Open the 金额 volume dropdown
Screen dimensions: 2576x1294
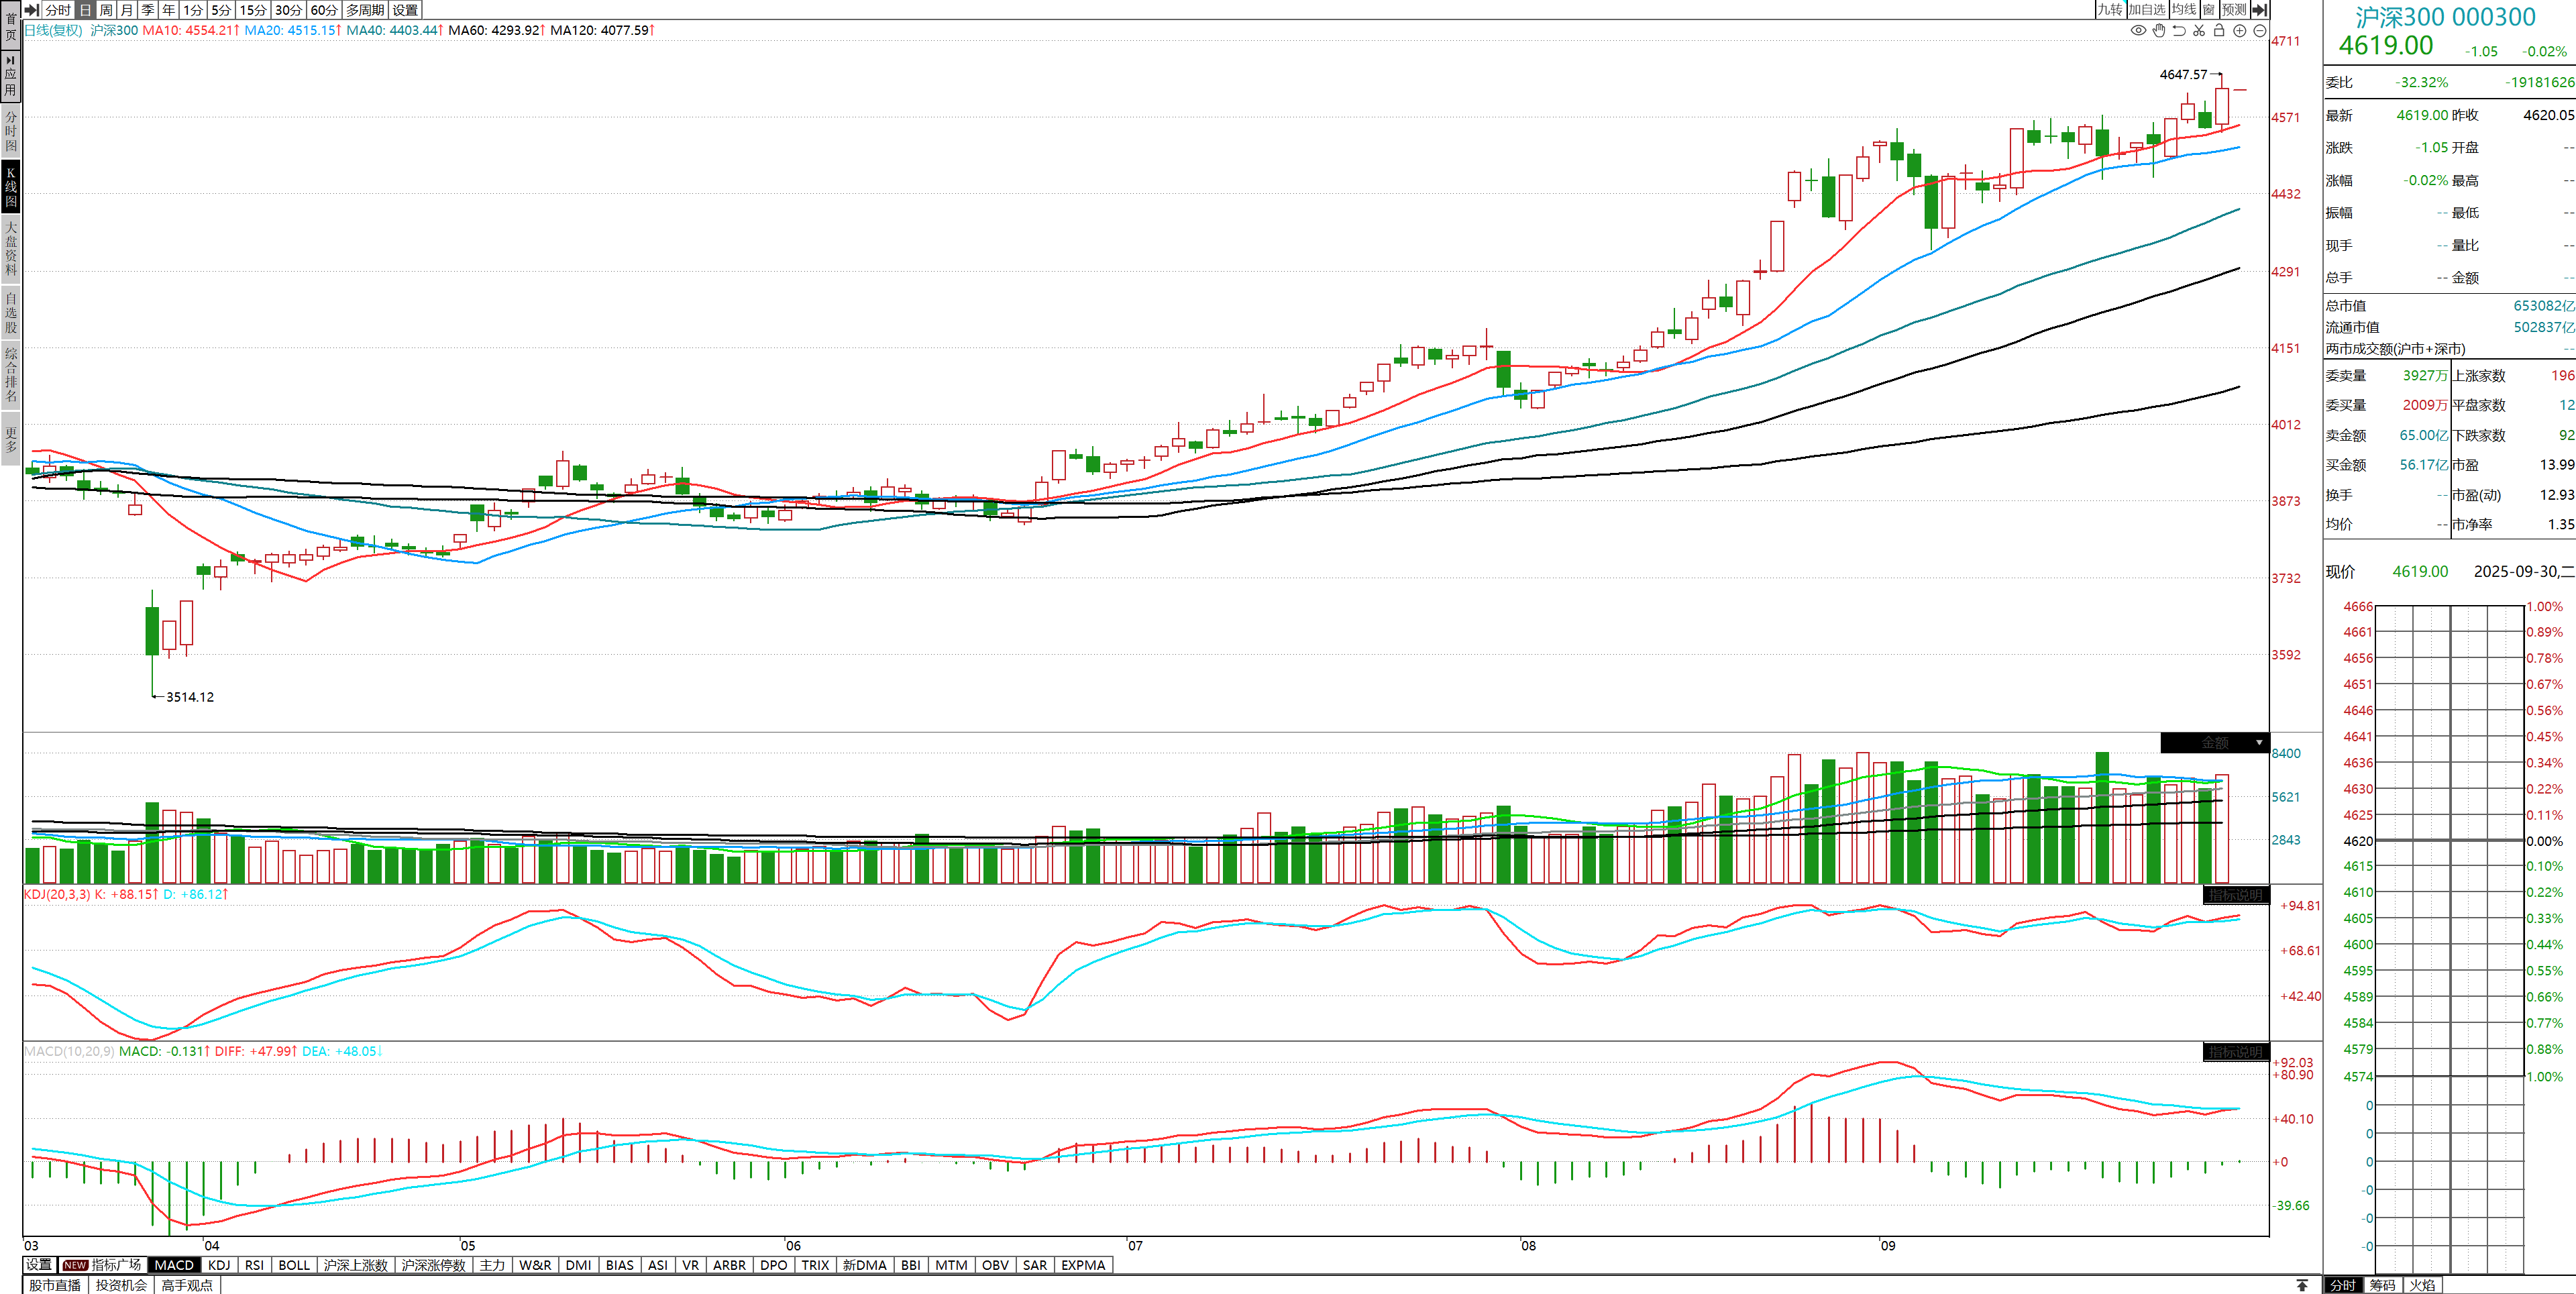[2259, 742]
